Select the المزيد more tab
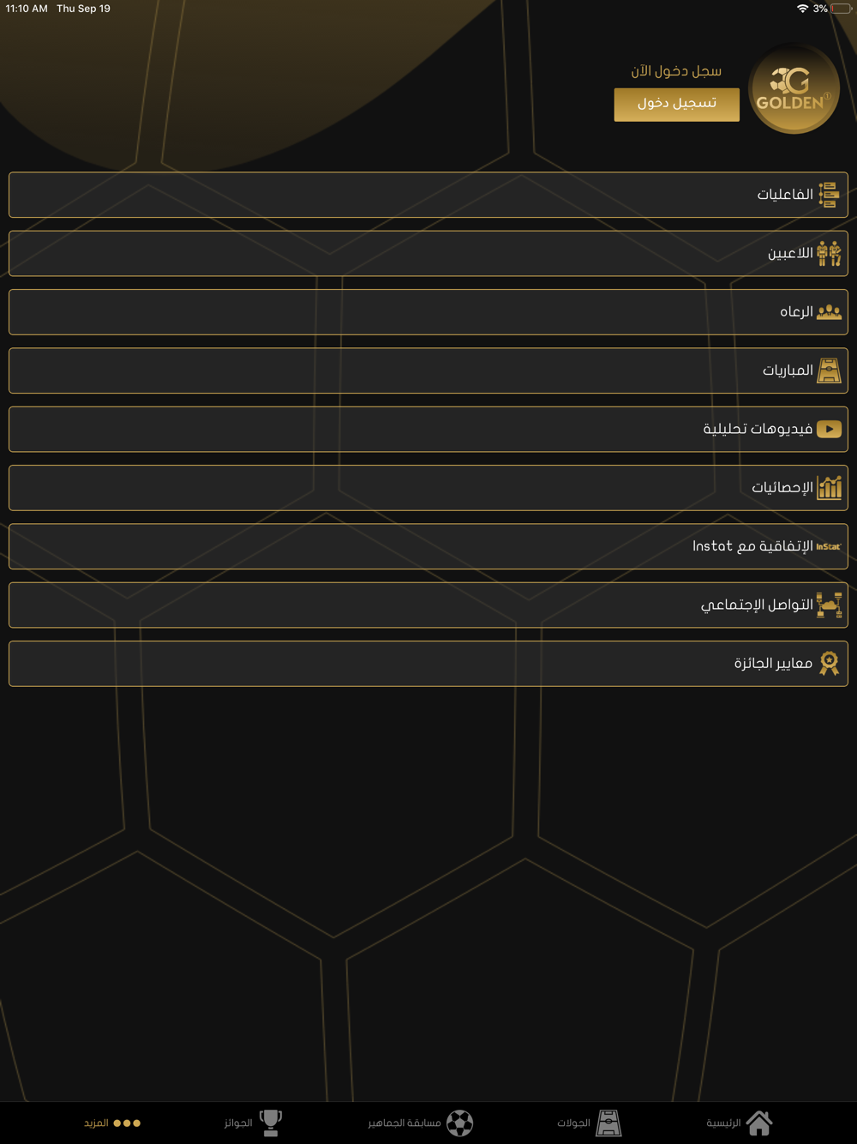This screenshot has width=857, height=1144. 112,1123
